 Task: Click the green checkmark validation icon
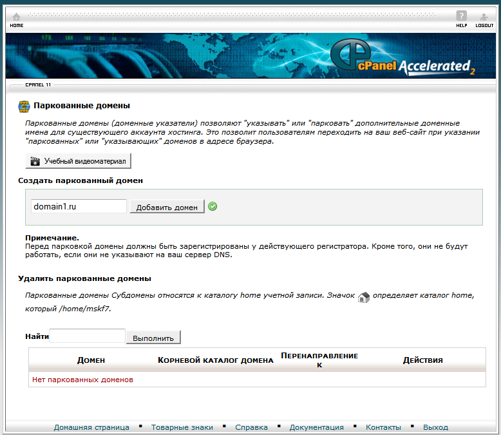213,206
